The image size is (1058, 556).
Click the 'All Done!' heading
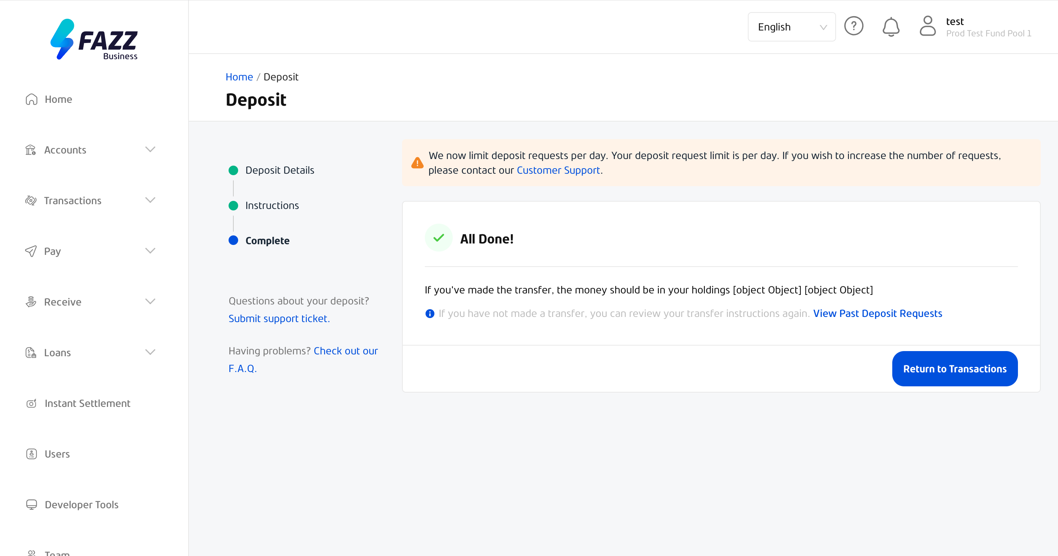tap(487, 239)
